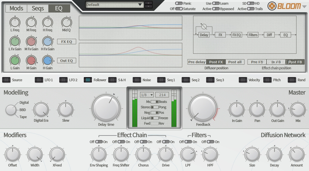Switch to the Mods tab
The width and height of the screenshot is (309, 171).
[x=16, y=8]
